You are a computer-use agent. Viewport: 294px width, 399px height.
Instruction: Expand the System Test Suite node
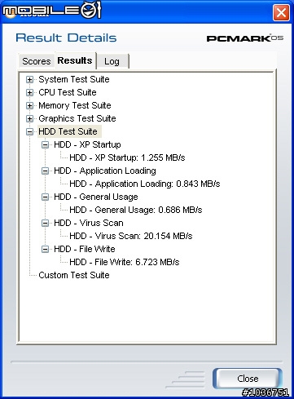point(29,79)
